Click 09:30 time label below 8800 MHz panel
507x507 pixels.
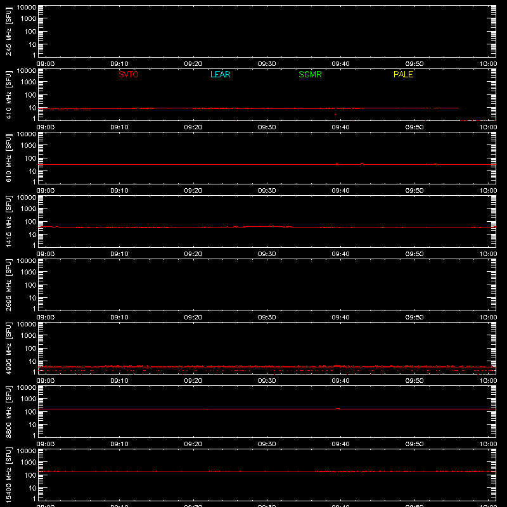(x=267, y=444)
